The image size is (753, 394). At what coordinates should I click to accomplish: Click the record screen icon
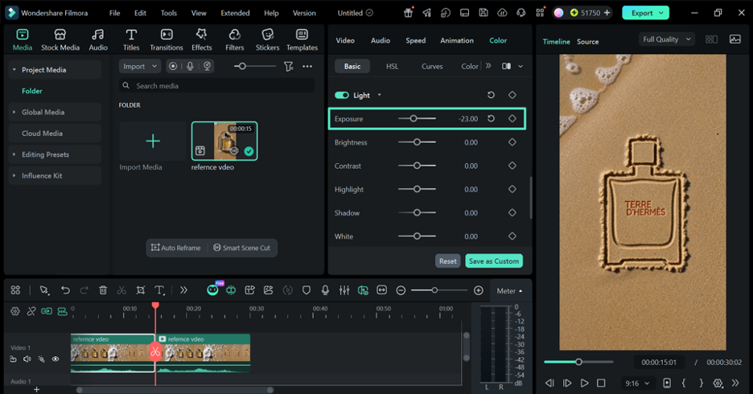point(173,66)
